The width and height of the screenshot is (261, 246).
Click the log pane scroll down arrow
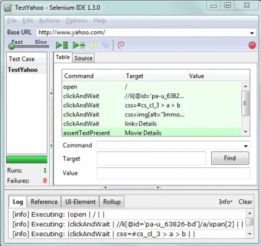point(249,234)
